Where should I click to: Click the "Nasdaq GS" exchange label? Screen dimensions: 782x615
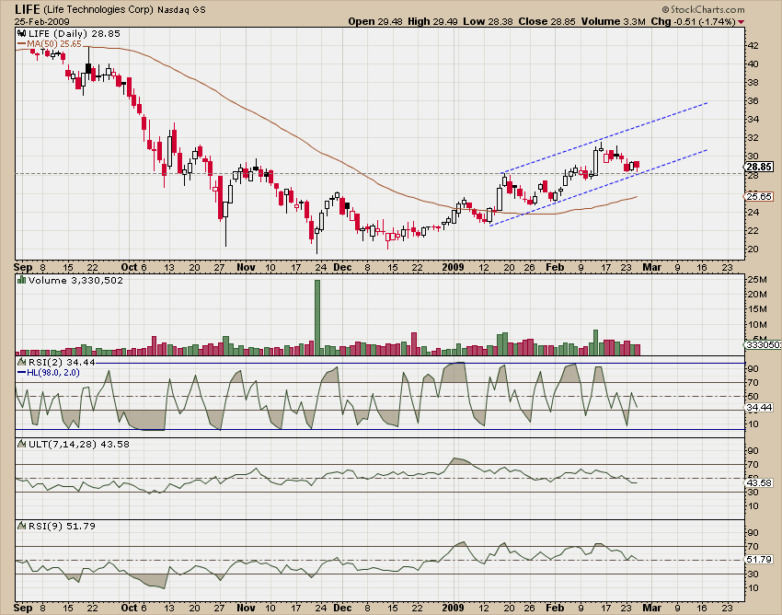[x=181, y=9]
